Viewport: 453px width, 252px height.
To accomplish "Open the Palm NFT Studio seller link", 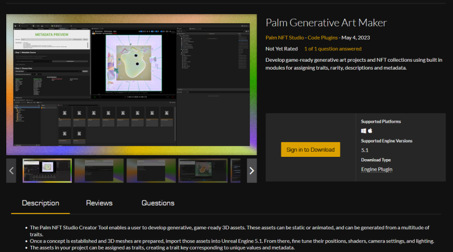I will [285, 37].
